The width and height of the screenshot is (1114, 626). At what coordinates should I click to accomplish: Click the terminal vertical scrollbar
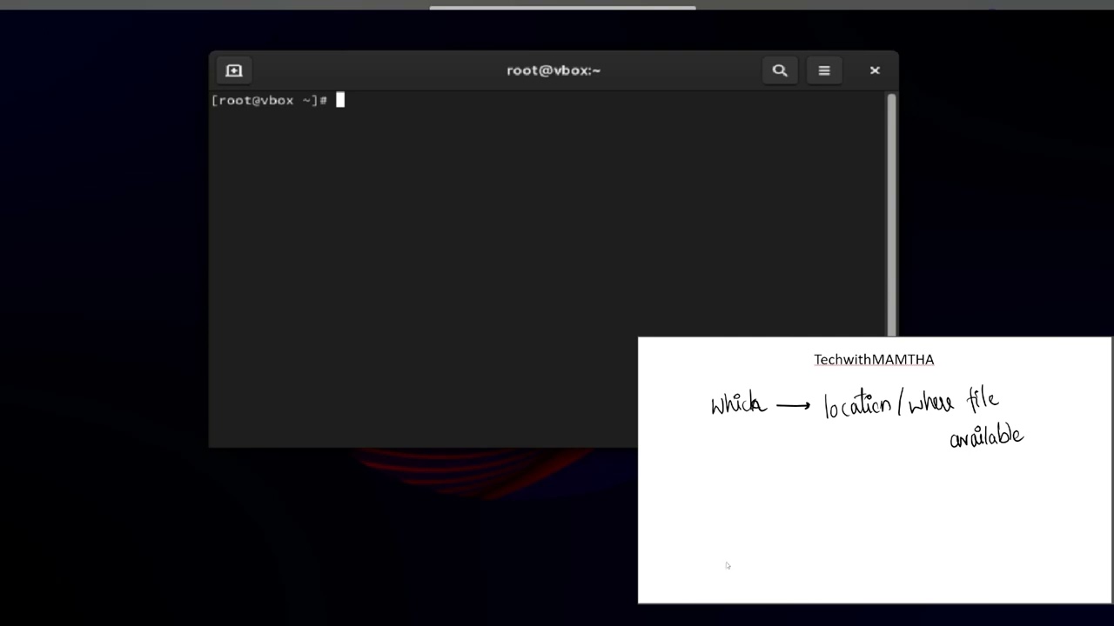[891, 213]
